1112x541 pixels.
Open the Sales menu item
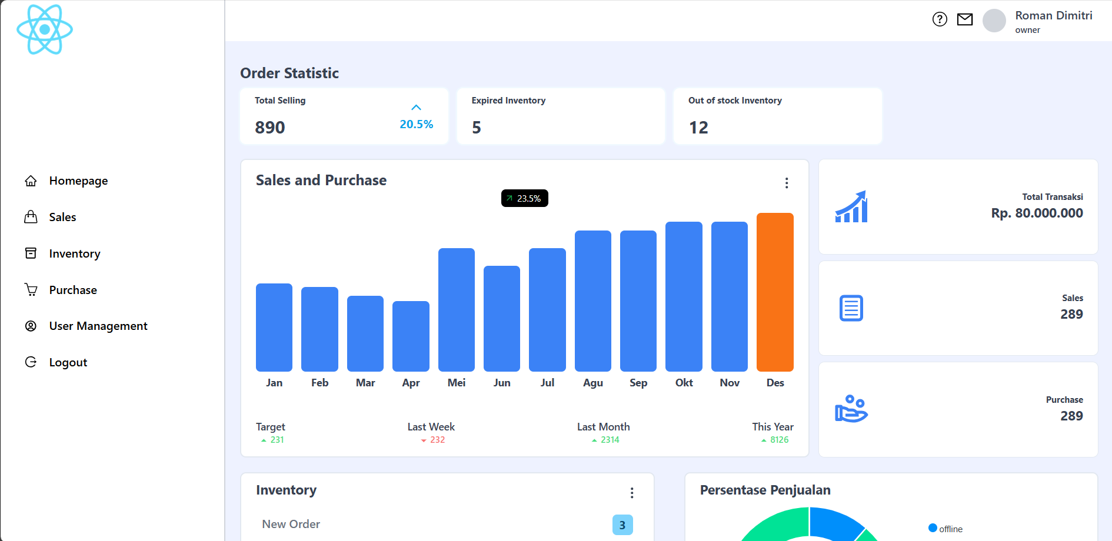[62, 217]
